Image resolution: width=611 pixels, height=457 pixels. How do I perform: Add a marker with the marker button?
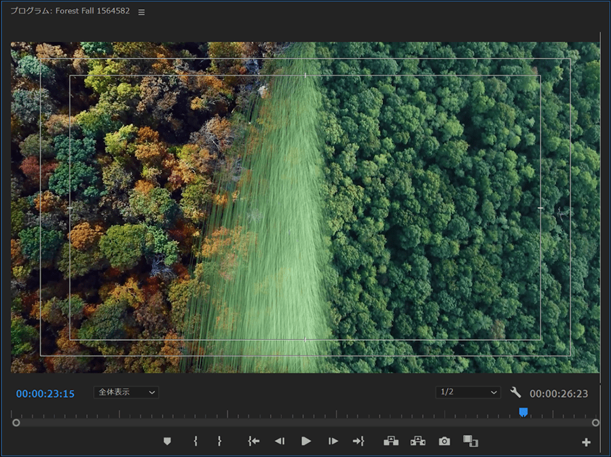167,441
